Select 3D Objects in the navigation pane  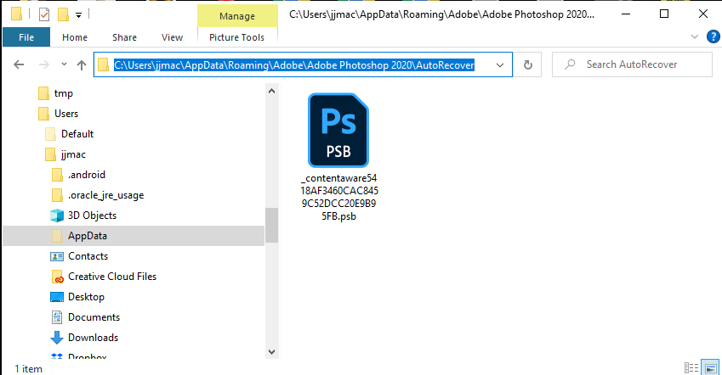pos(92,215)
